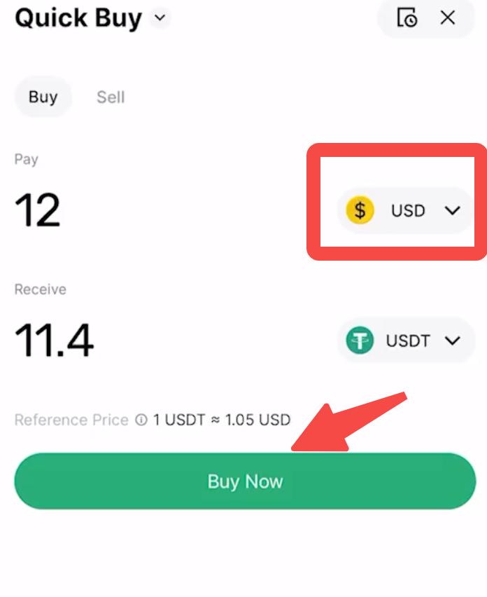Click the USDT currency label

408,341
